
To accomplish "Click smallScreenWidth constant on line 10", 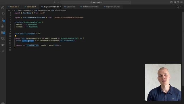I will tap(27, 34).
